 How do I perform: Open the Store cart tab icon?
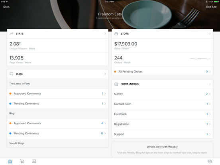point(22,161)
